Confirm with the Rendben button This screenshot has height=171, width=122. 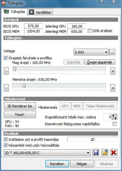pyautogui.click(x=57, y=164)
